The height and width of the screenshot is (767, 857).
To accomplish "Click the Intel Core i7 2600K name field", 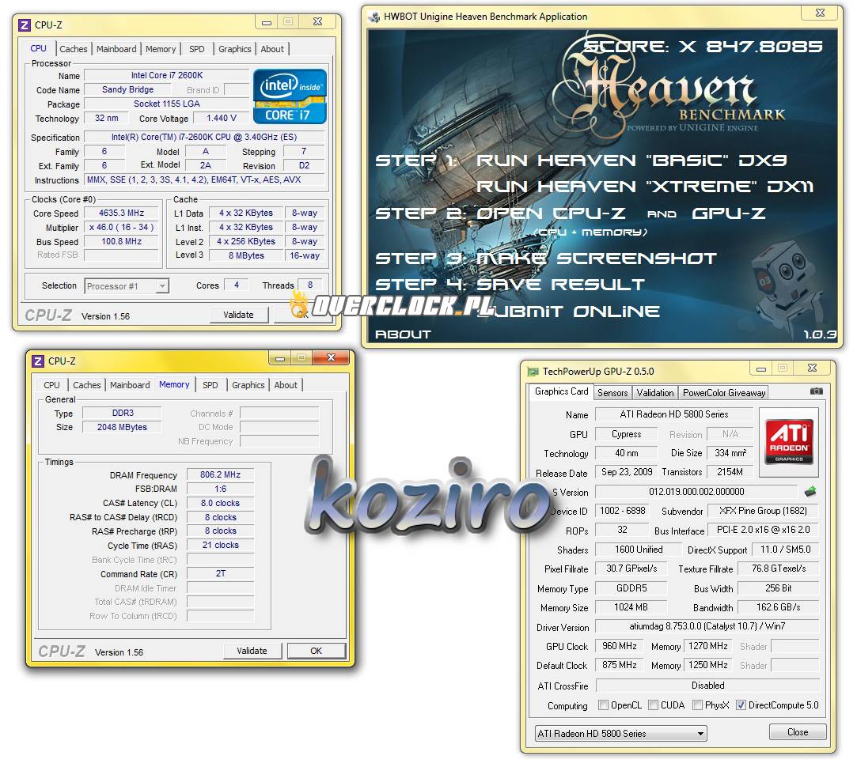I will coord(167,75).
